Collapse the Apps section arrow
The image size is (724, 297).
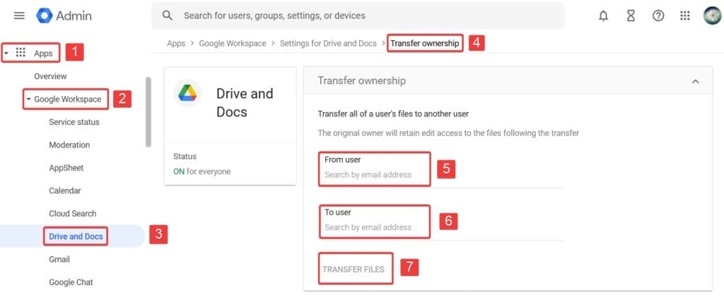click(6, 54)
